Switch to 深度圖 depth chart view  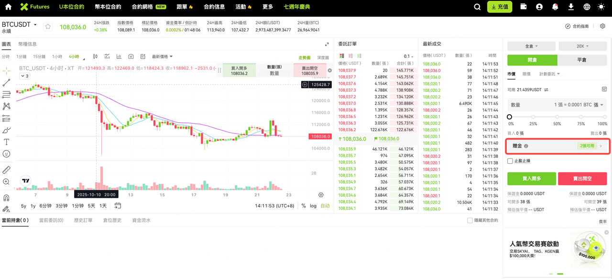323,58
